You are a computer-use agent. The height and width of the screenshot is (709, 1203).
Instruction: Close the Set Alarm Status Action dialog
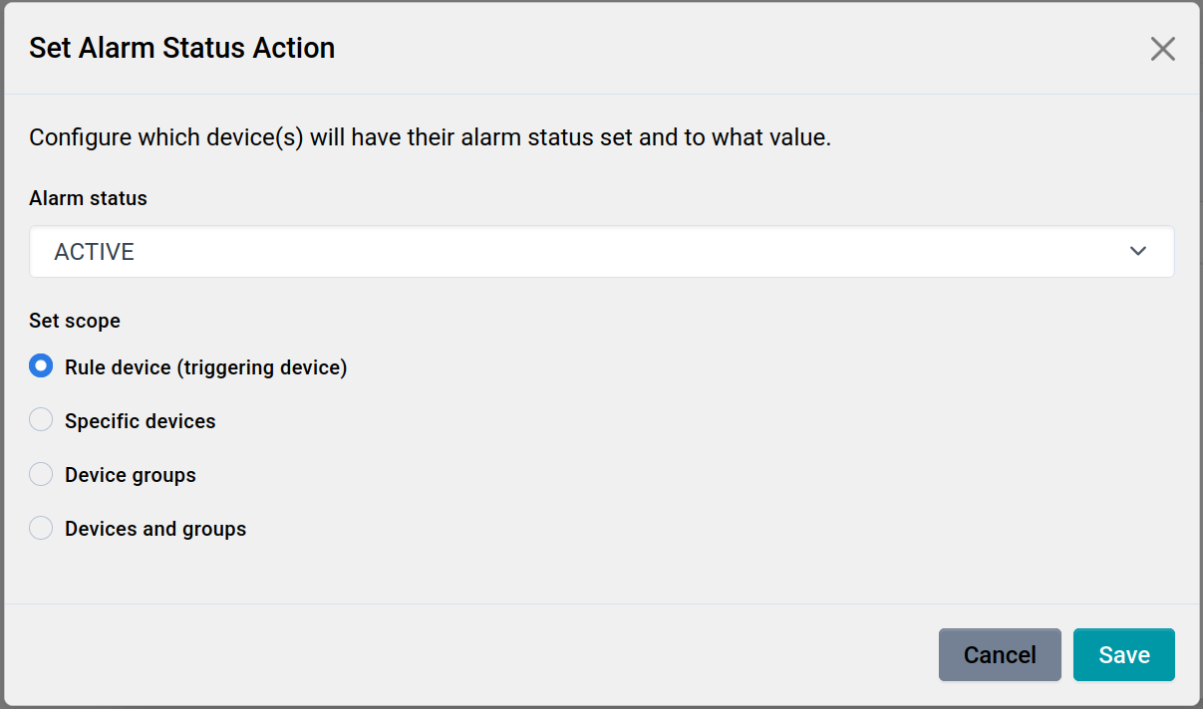[x=1162, y=49]
